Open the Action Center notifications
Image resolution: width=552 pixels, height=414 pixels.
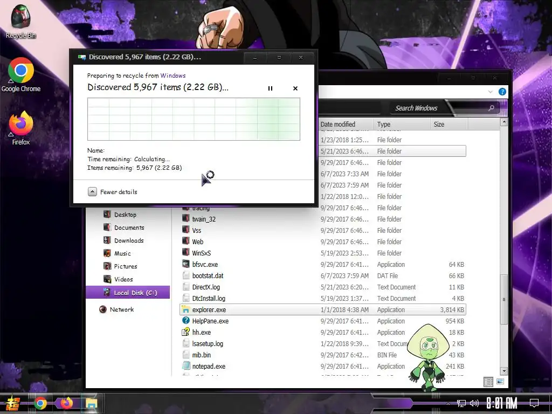534,403
